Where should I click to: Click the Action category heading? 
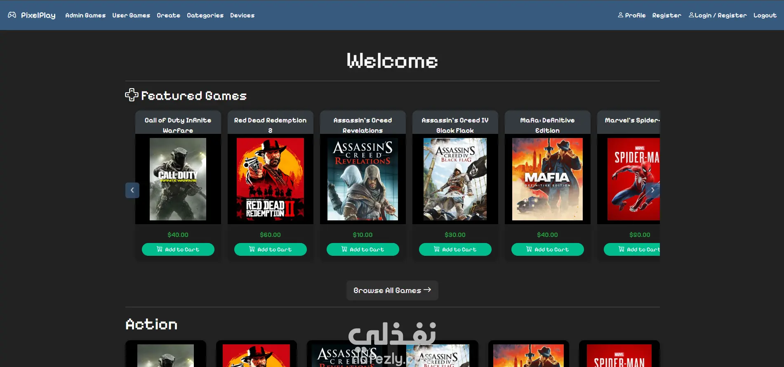tap(151, 324)
